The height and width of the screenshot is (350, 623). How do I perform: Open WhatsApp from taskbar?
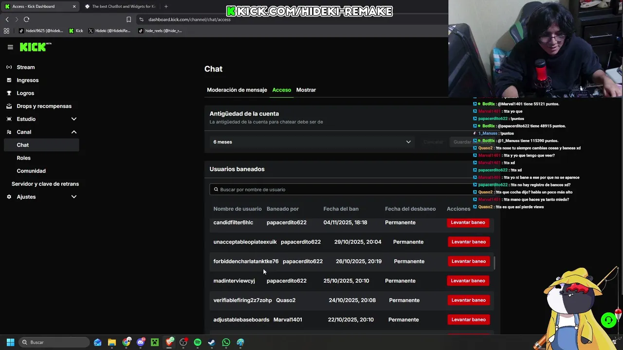(x=226, y=342)
